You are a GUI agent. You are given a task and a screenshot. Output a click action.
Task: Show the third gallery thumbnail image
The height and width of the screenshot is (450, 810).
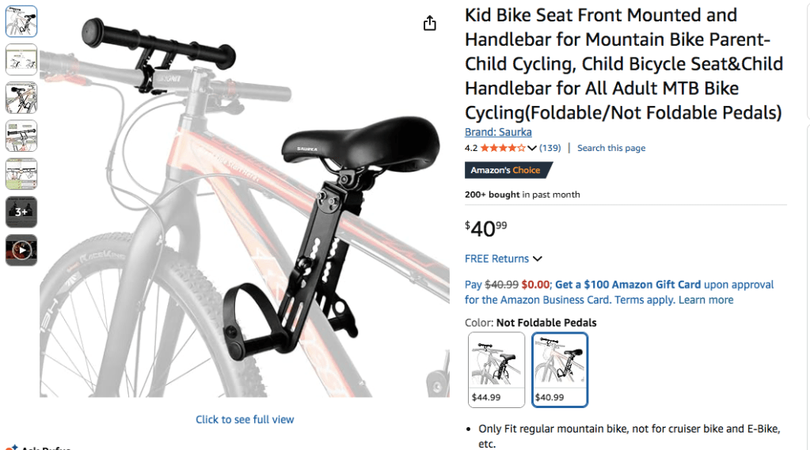(x=21, y=97)
